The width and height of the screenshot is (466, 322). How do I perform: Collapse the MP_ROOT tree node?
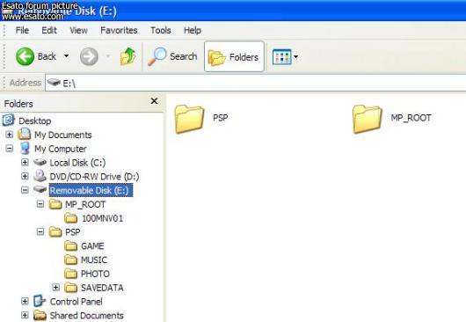coord(40,204)
